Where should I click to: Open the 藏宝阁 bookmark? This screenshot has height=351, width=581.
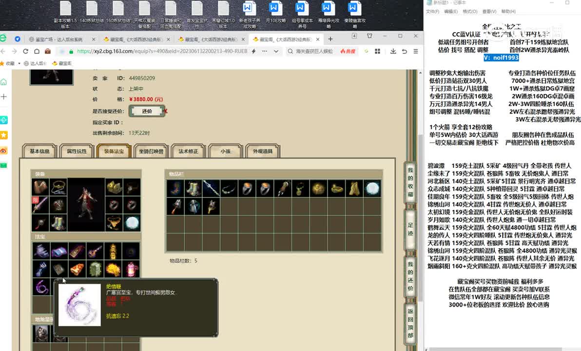[62, 63]
